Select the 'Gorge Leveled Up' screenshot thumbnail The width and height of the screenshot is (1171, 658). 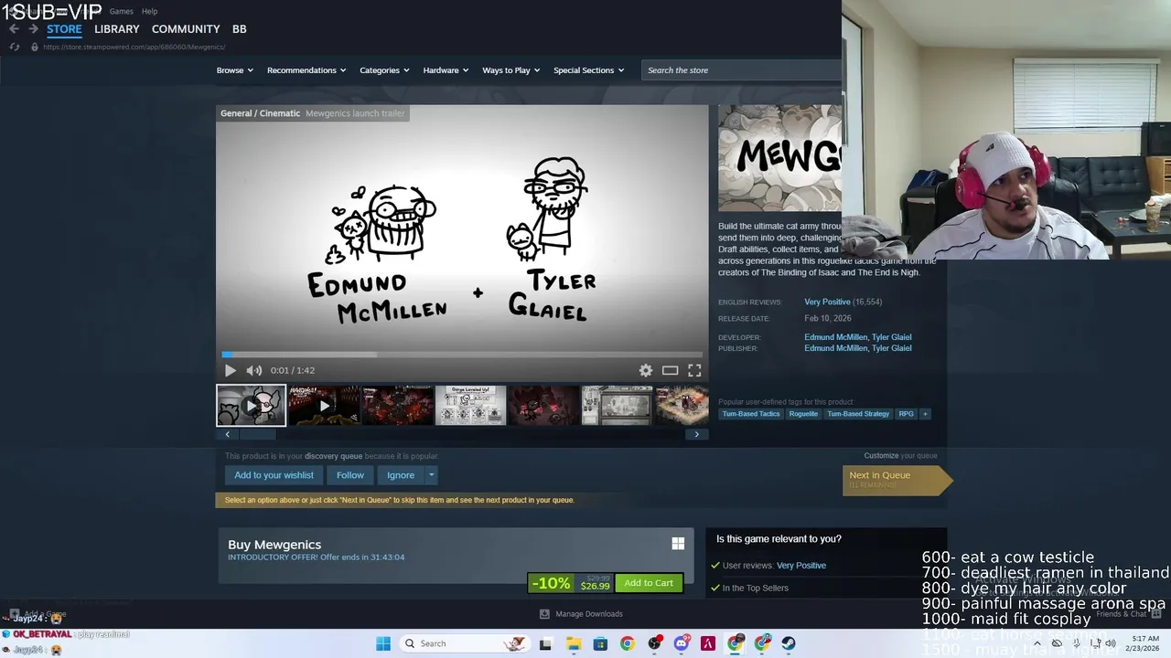[470, 406]
